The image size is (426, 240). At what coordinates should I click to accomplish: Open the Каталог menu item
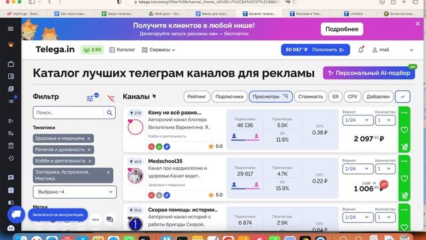click(x=122, y=50)
